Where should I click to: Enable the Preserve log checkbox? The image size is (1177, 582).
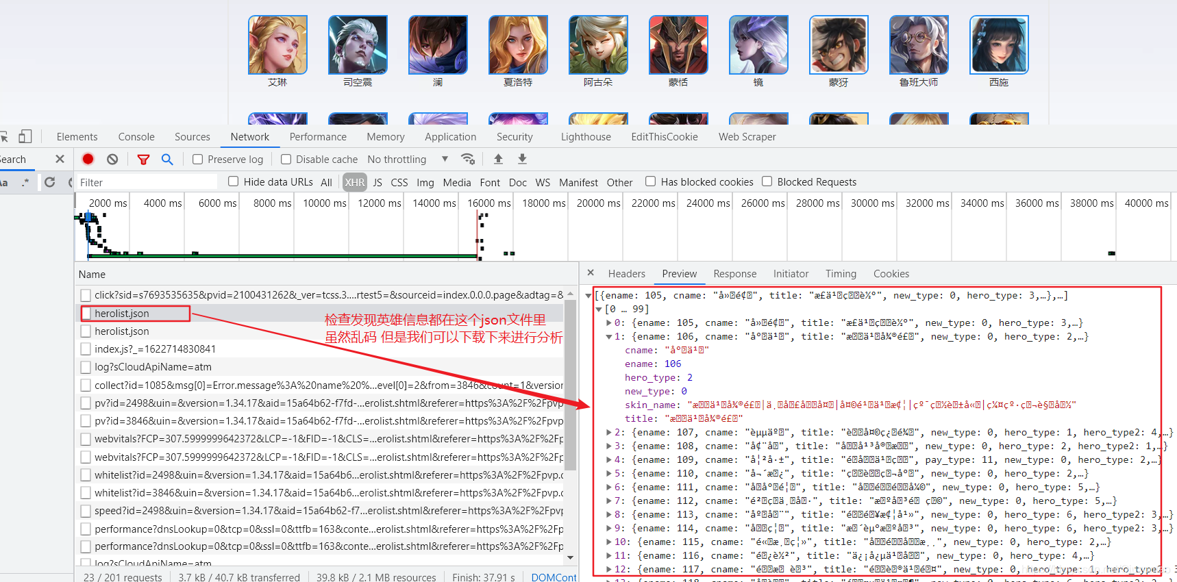(197, 159)
